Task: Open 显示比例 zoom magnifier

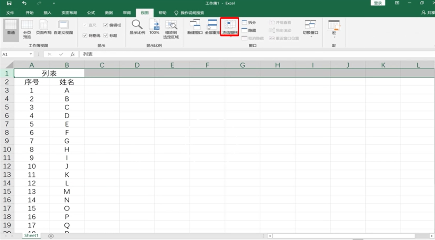Action: [137, 27]
